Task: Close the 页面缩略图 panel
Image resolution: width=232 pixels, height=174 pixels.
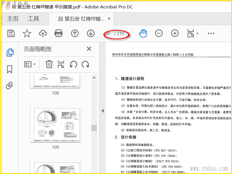Action: tap(89, 49)
